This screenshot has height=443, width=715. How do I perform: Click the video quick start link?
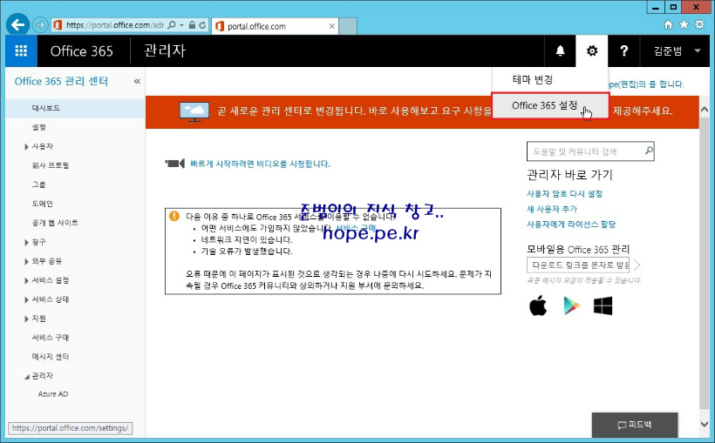260,164
